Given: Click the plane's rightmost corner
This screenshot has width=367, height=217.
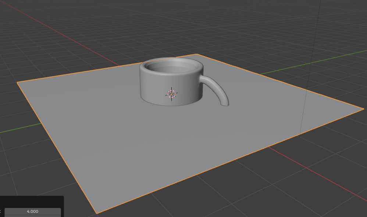Looking at the screenshot, I should point(363,108).
